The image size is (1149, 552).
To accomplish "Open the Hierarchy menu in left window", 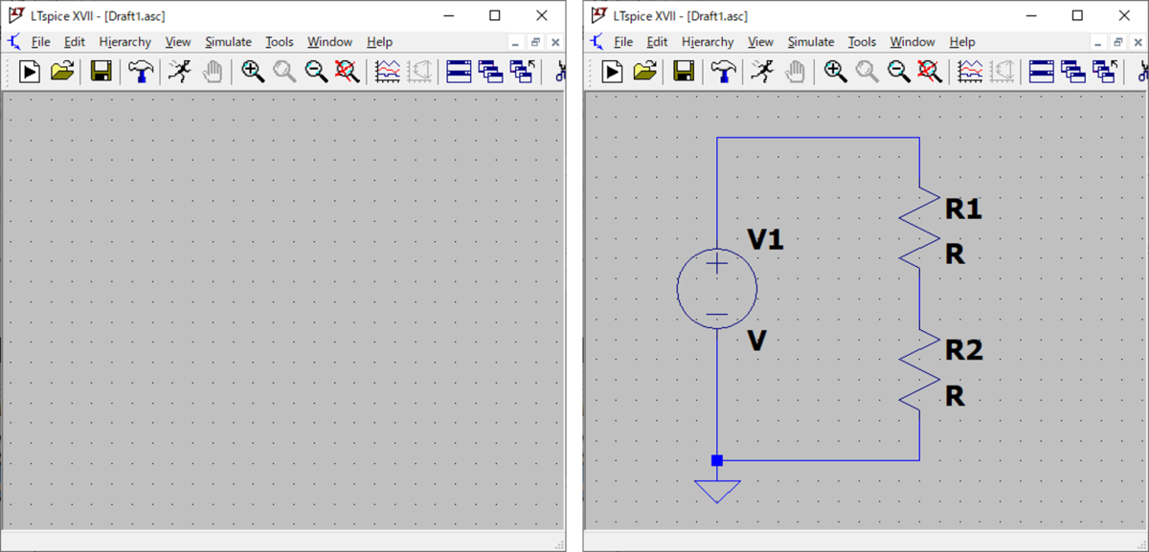I will [x=124, y=41].
